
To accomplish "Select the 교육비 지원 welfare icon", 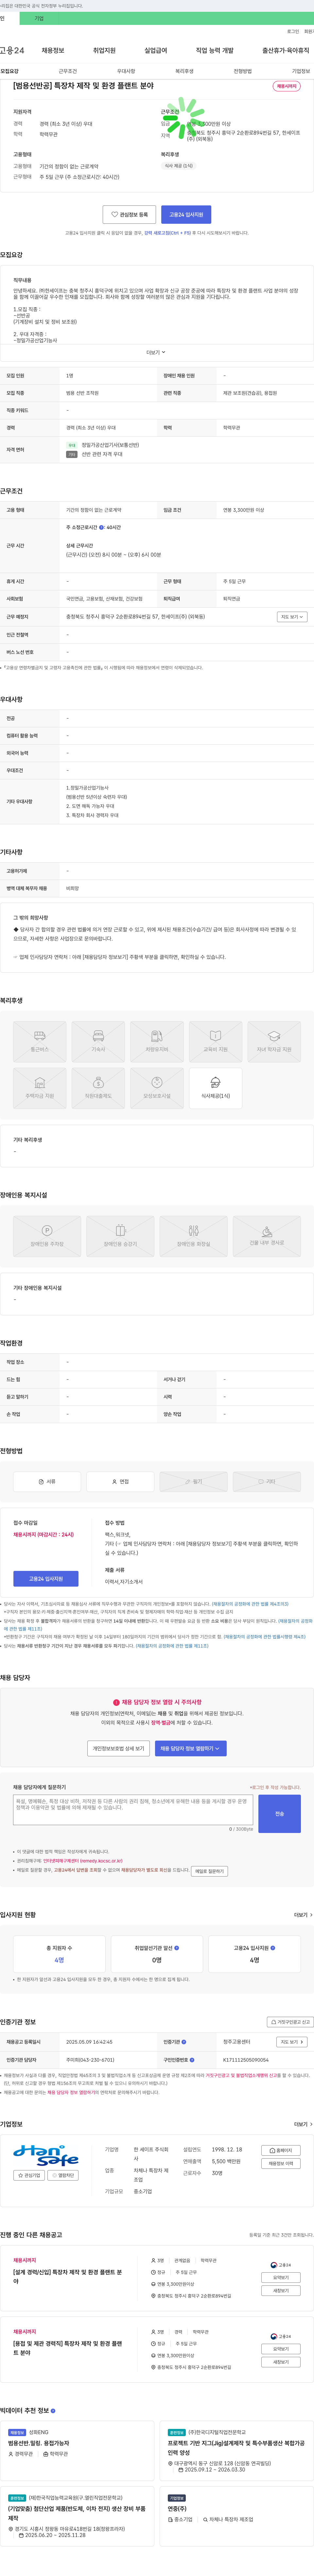I will pyautogui.click(x=215, y=1041).
